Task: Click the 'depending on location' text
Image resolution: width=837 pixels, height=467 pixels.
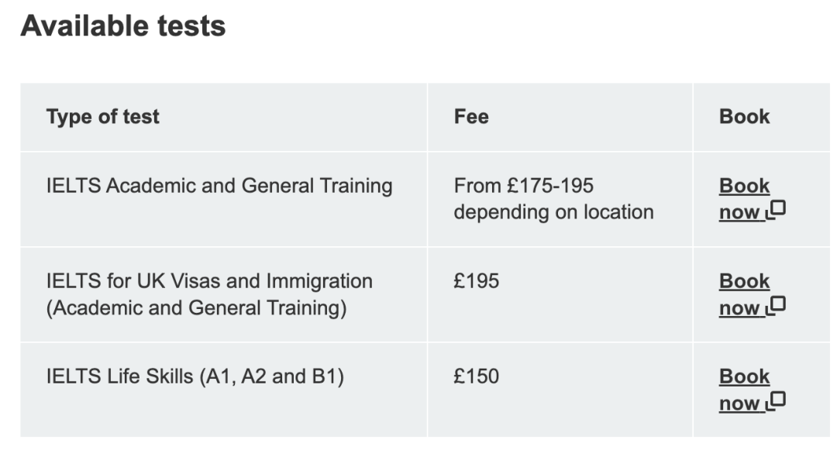Action: [553, 212]
